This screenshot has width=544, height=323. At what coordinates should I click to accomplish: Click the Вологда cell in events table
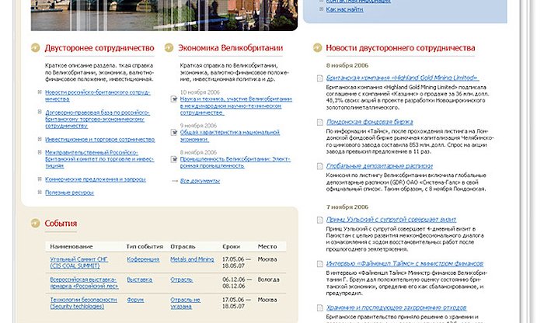[x=269, y=280]
